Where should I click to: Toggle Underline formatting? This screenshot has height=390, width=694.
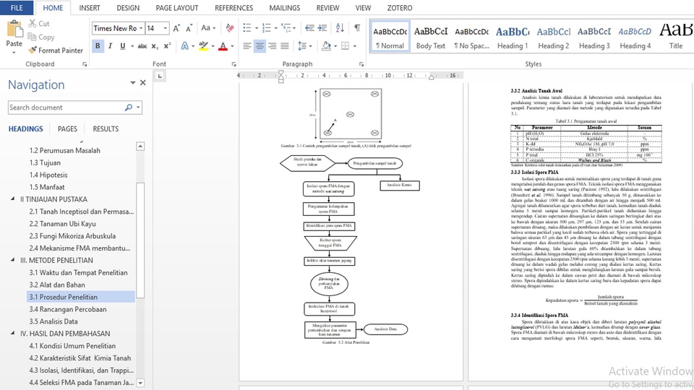coord(123,46)
